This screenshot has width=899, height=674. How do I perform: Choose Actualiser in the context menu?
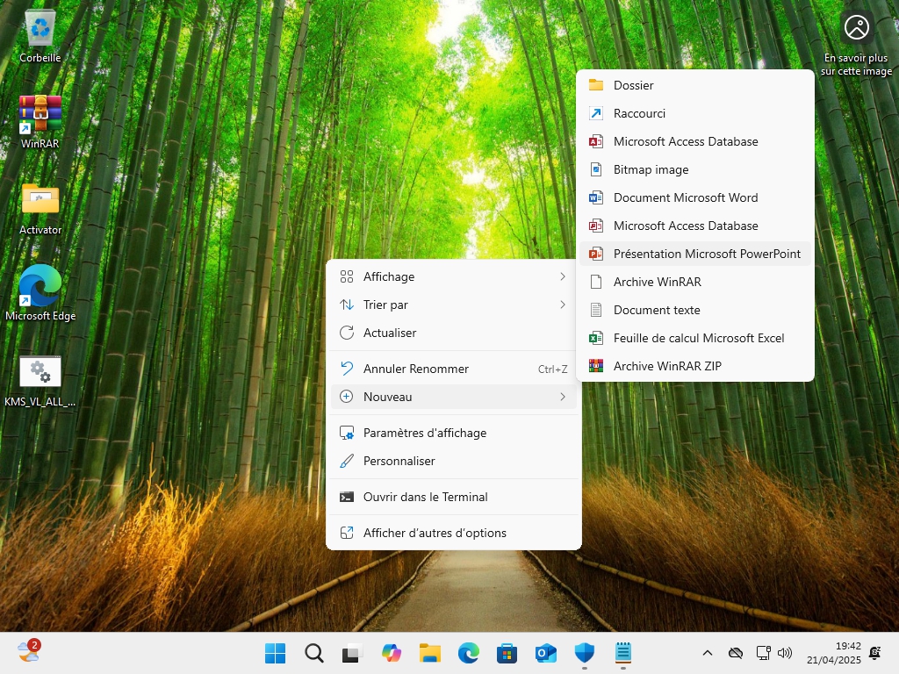coord(390,333)
